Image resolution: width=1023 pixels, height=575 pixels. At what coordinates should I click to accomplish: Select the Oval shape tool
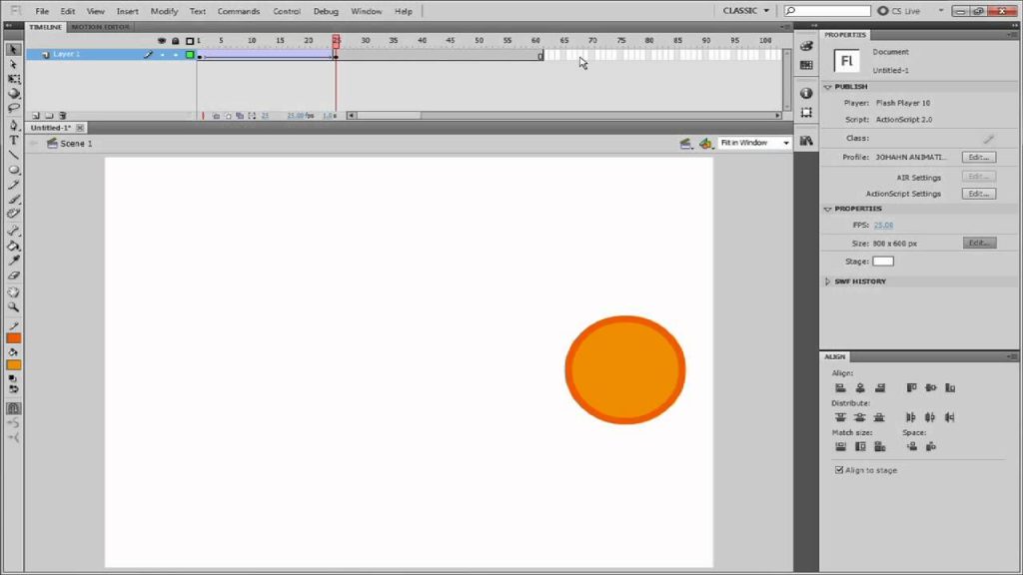tap(13, 170)
